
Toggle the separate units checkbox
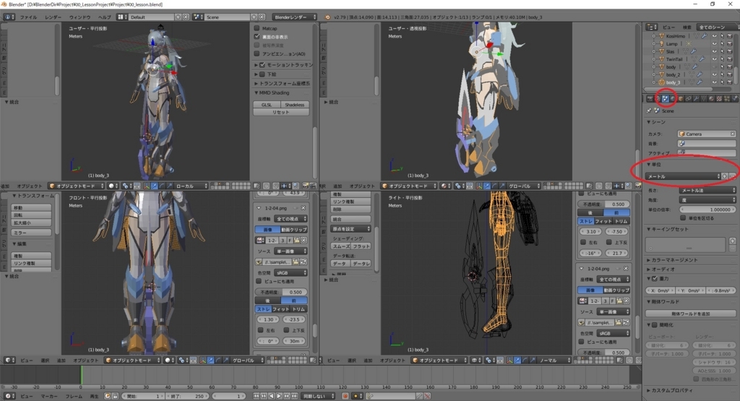[x=683, y=218]
